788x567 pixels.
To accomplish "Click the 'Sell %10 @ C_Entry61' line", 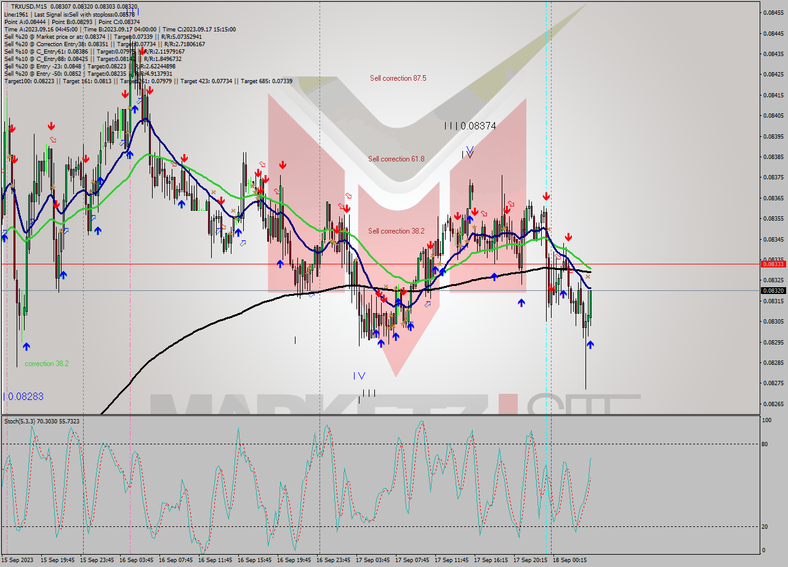I will (94, 52).
